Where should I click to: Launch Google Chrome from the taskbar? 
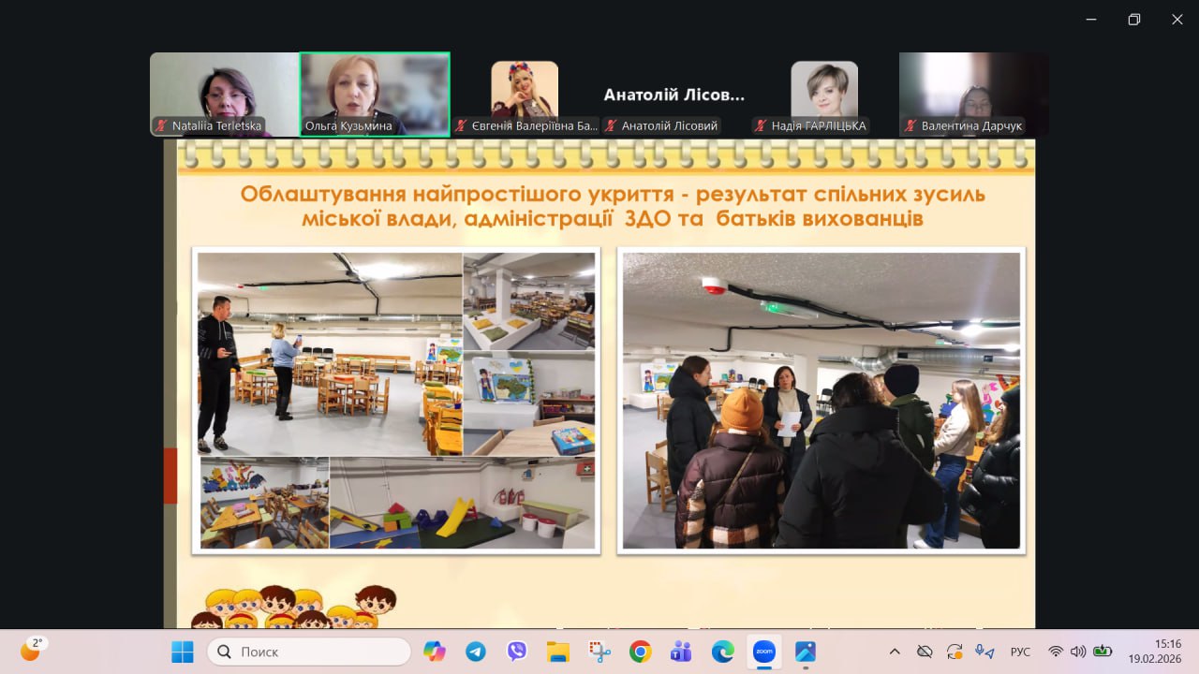tap(641, 652)
